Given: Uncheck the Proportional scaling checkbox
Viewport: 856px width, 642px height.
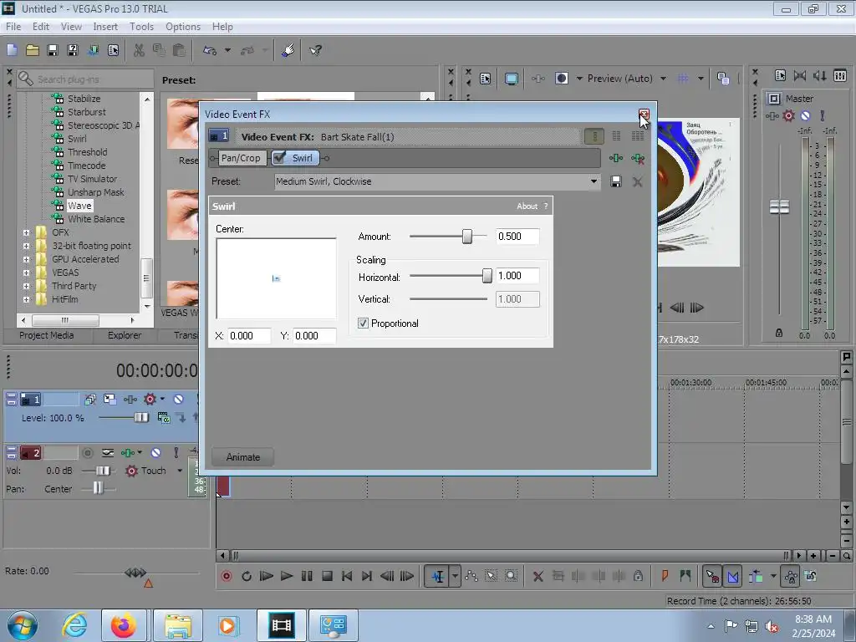Looking at the screenshot, I should [x=363, y=324].
